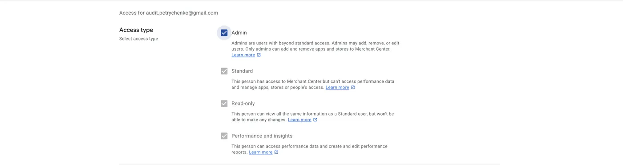Toggle the Standard access checkbox
Viewport: 623px width, 168px height.
(x=224, y=71)
